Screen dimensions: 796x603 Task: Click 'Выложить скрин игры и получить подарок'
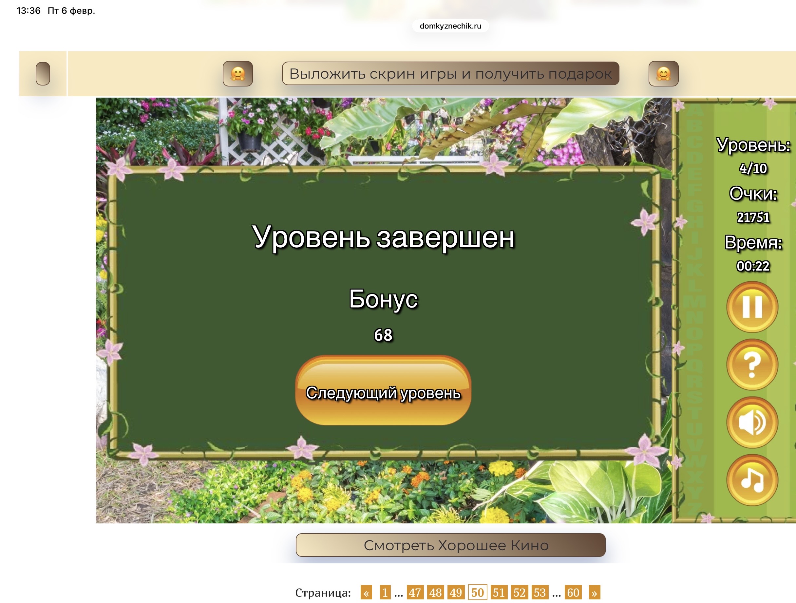click(x=450, y=74)
